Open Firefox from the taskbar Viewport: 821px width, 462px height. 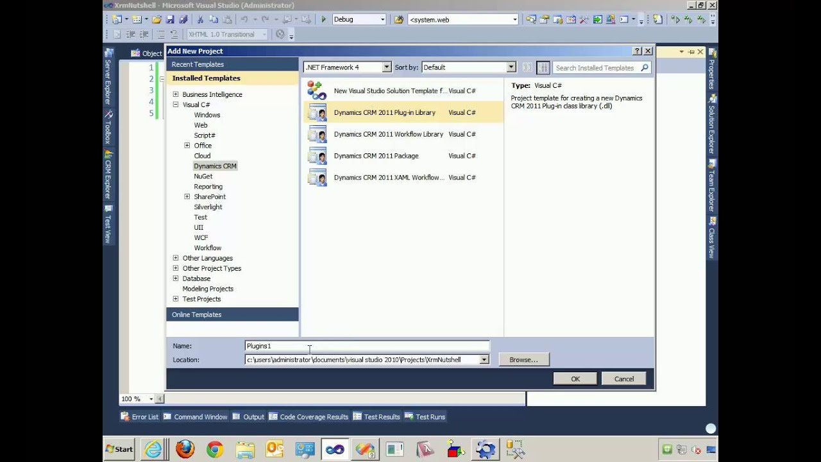click(x=185, y=449)
